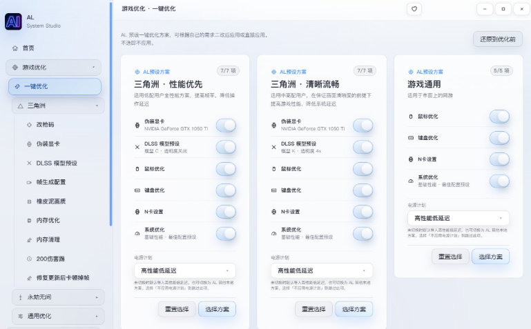Open 电源计划 dropdown in 游戏通用 card
Viewport: 531px width, 329px height.
[x=458, y=218]
